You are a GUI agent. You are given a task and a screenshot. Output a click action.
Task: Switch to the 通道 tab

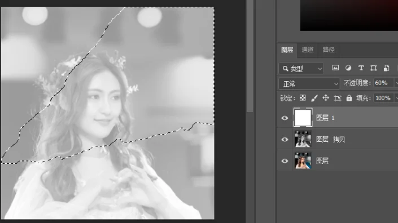coord(307,50)
